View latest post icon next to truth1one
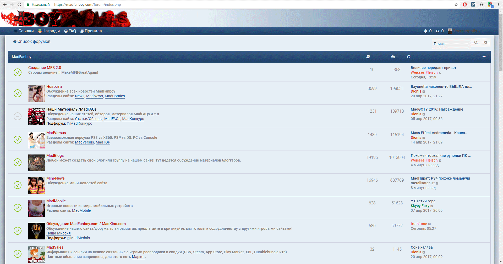The height and width of the screenshot is (264, 503). click(x=429, y=224)
